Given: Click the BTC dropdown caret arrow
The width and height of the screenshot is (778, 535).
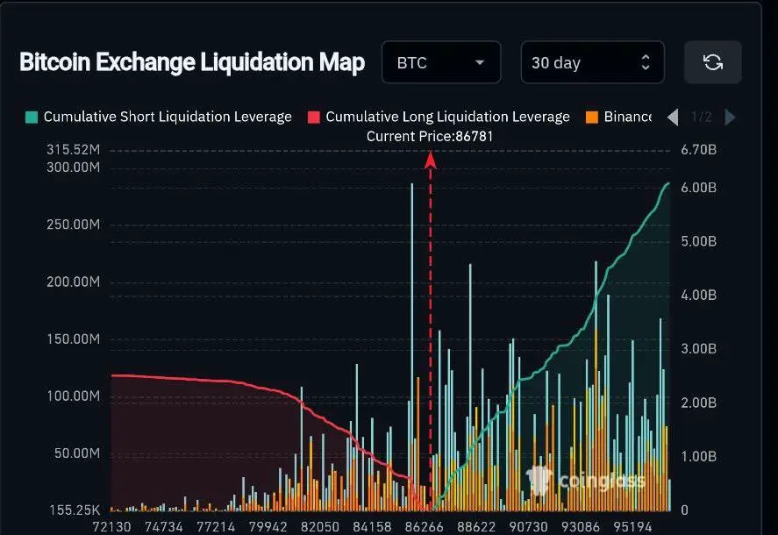Looking at the screenshot, I should click(479, 62).
